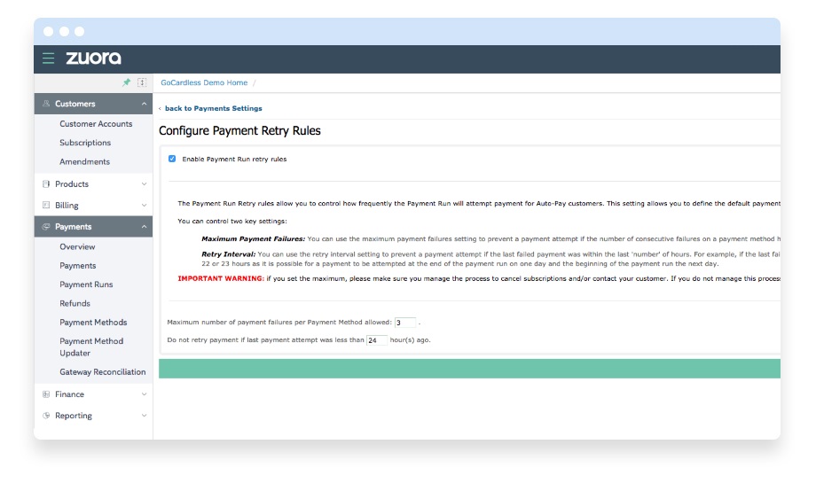Click the Customers section person icon
Image resolution: width=816 pixels, height=491 pixels.
(x=46, y=104)
